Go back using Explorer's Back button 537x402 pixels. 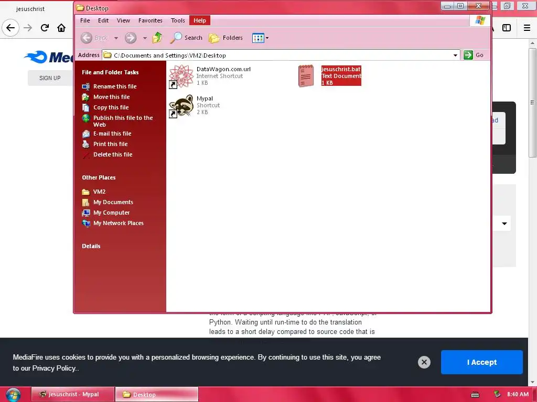pyautogui.click(x=94, y=38)
